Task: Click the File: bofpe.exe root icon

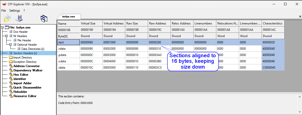Action: pos(7,27)
